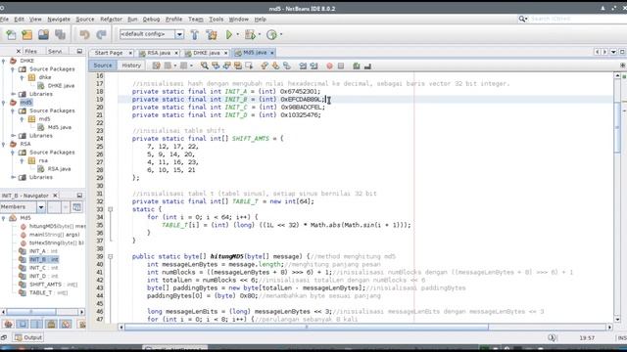
Task: Switch to the Files panel tab
Action: (30, 51)
